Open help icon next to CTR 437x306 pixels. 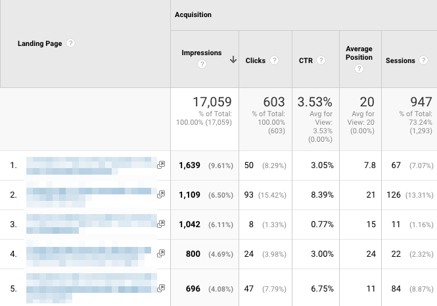coord(321,60)
